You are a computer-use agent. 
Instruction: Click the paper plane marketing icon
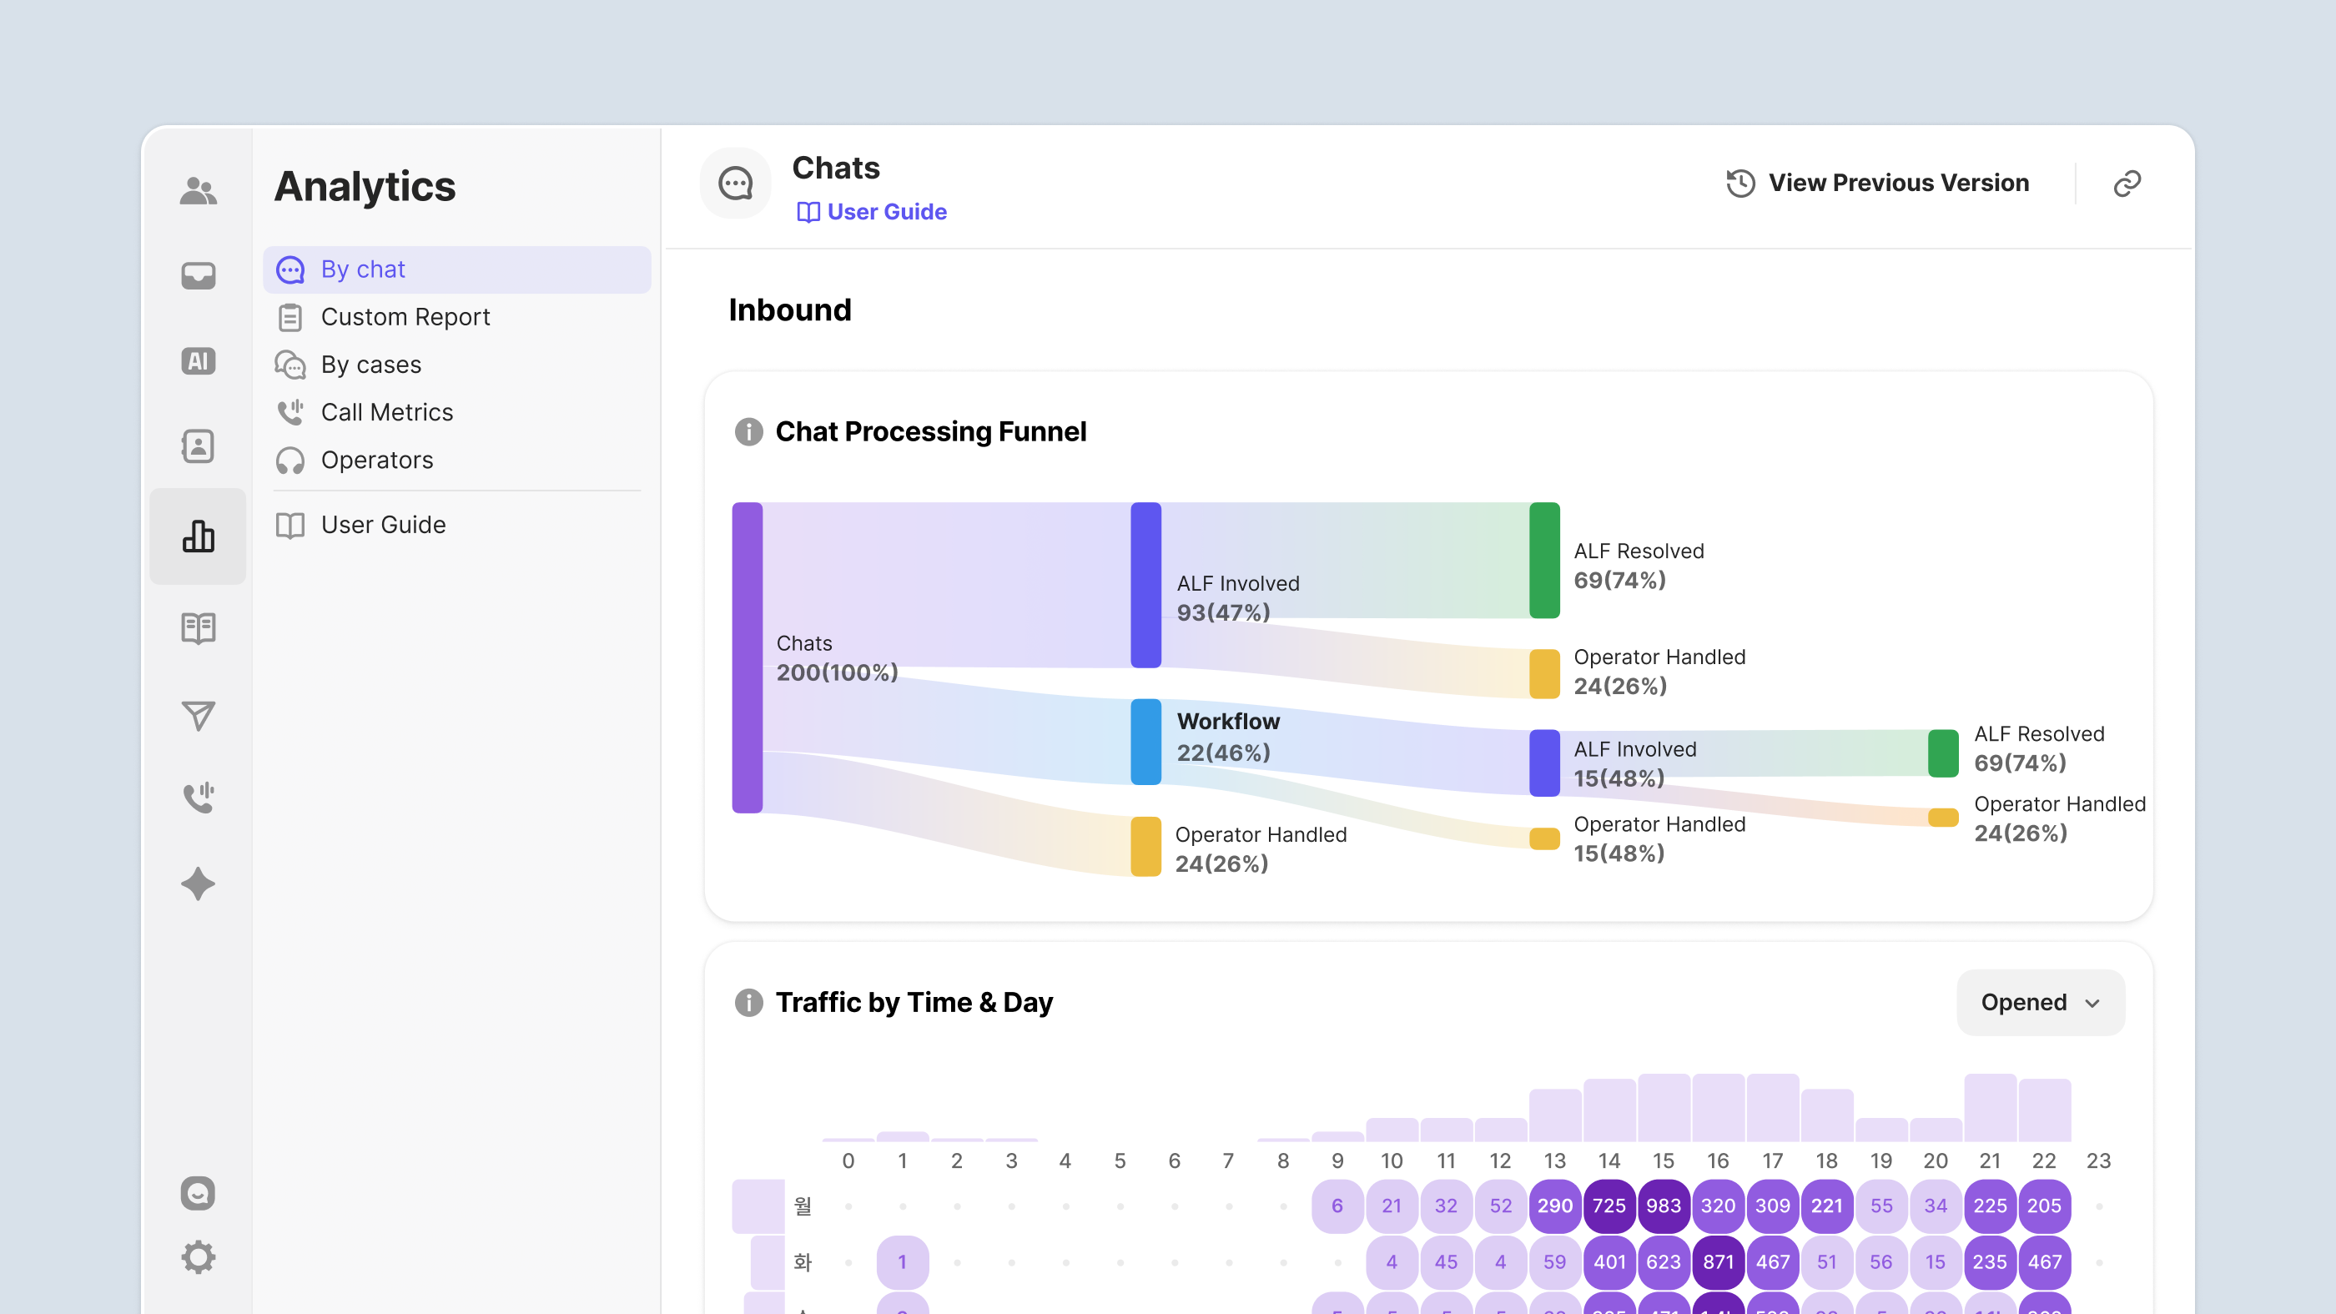point(198,716)
